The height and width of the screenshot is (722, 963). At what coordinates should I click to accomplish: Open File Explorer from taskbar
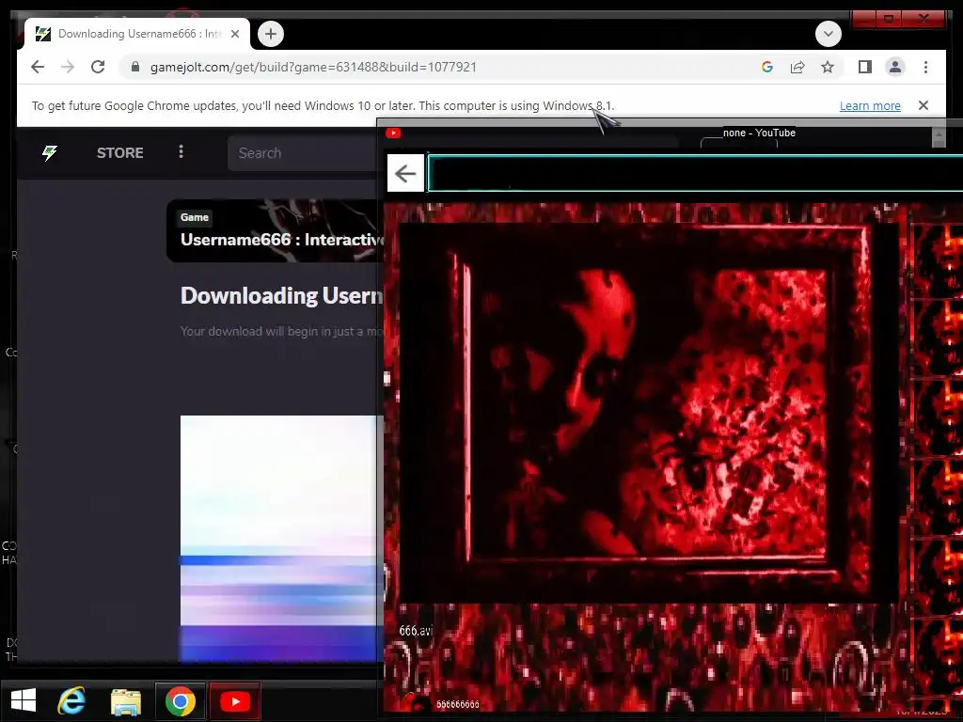126,700
